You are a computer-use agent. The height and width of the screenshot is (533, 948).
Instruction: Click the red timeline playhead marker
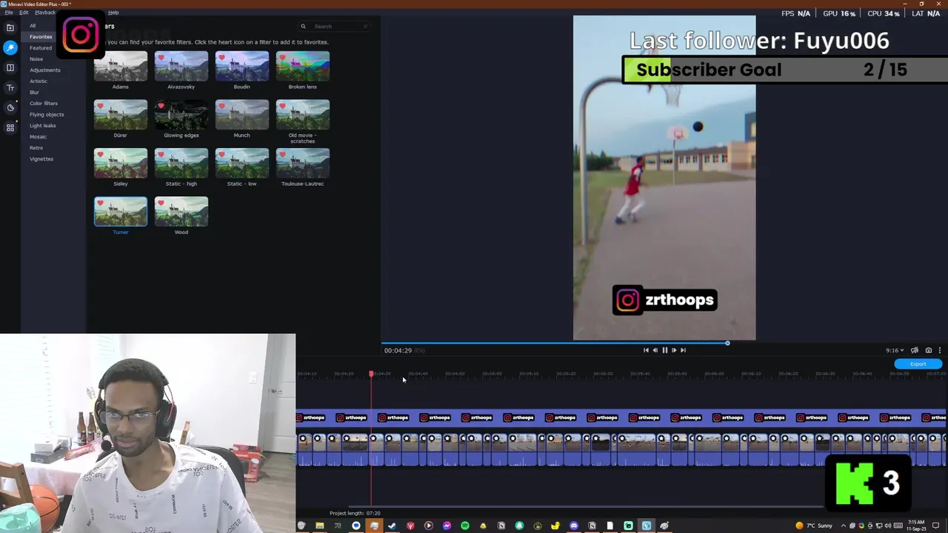point(371,374)
